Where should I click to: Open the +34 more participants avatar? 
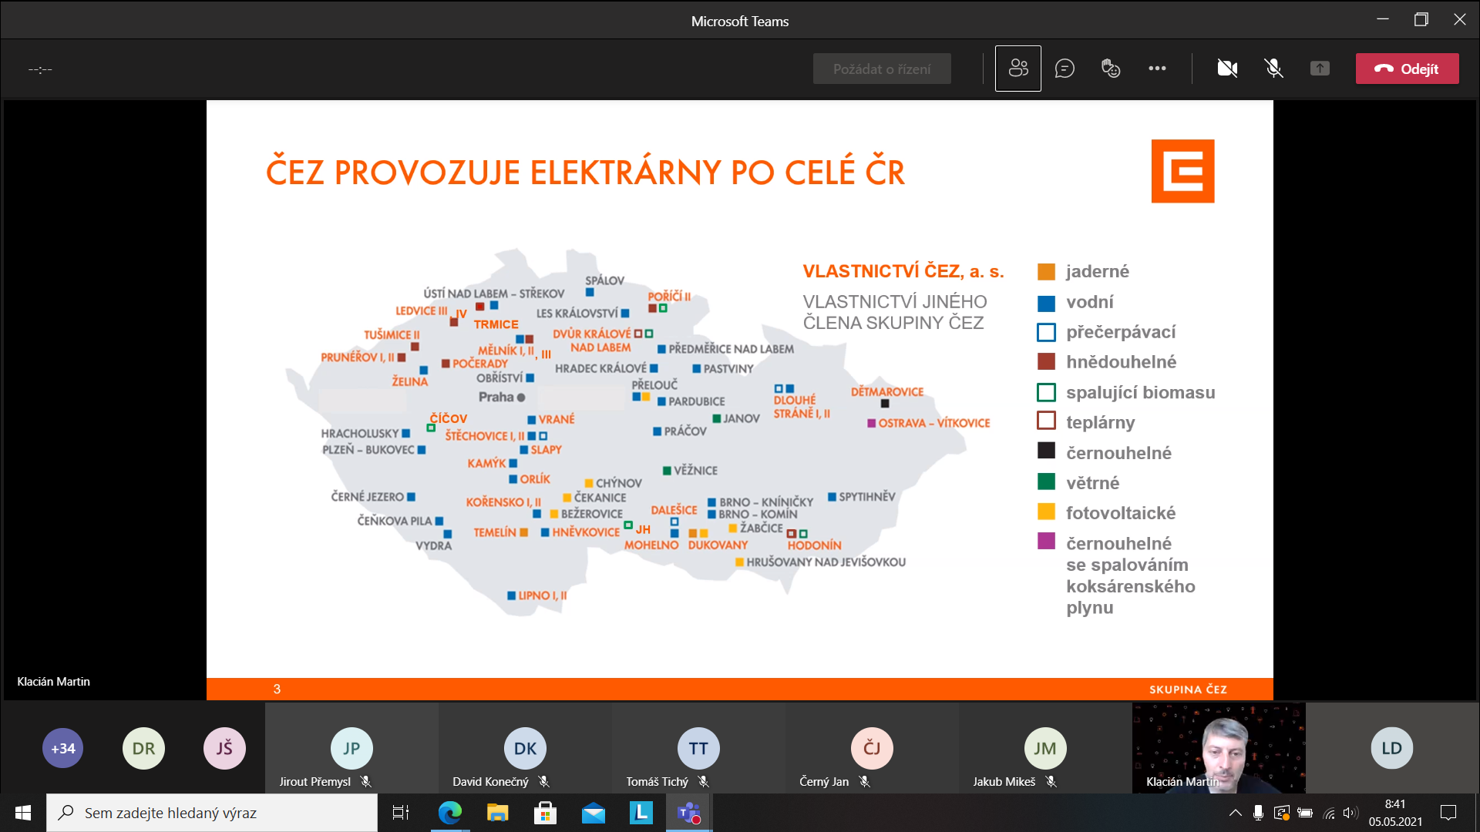63,748
